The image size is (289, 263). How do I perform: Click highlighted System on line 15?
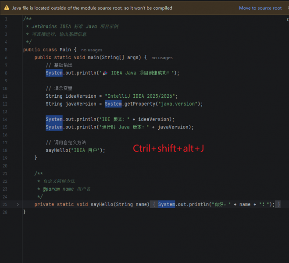pyautogui.click(x=54, y=127)
